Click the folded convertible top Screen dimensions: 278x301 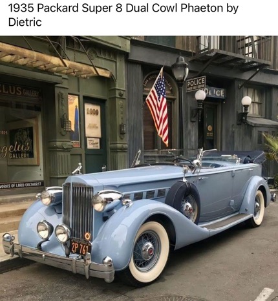(x=235, y=157)
